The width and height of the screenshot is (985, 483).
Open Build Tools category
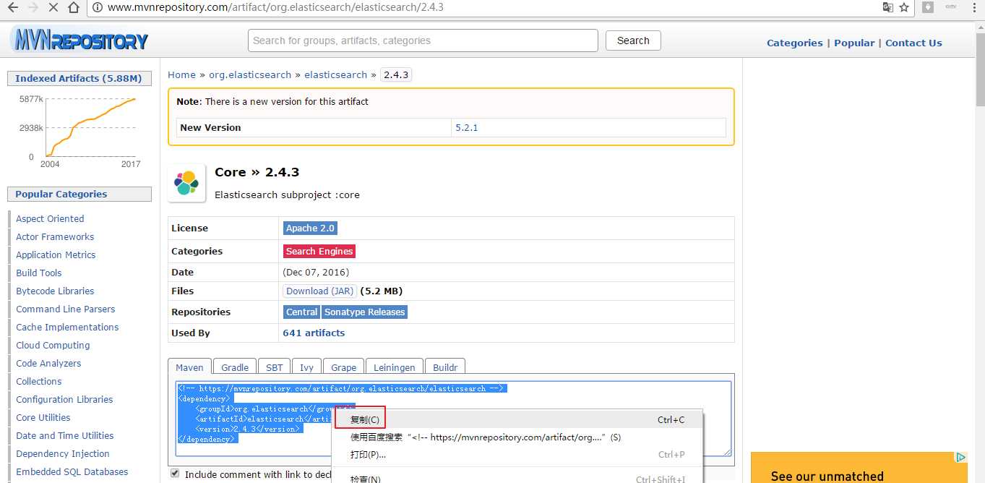click(39, 273)
